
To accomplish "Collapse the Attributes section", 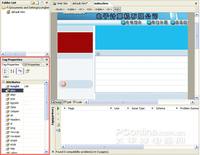I will pos(3,82).
